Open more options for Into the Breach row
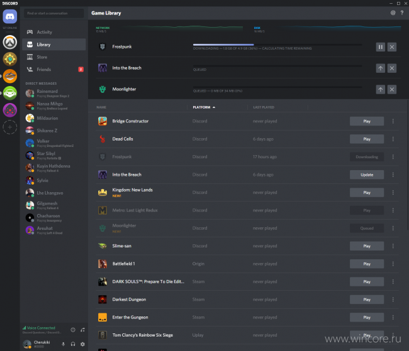Image resolution: width=409 pixels, height=351 pixels. click(x=393, y=175)
